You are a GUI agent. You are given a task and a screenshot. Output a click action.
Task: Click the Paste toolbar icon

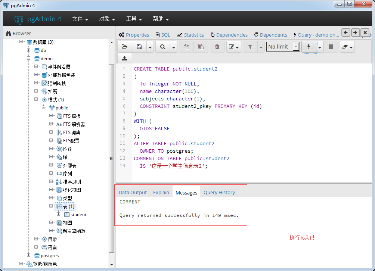201,47
